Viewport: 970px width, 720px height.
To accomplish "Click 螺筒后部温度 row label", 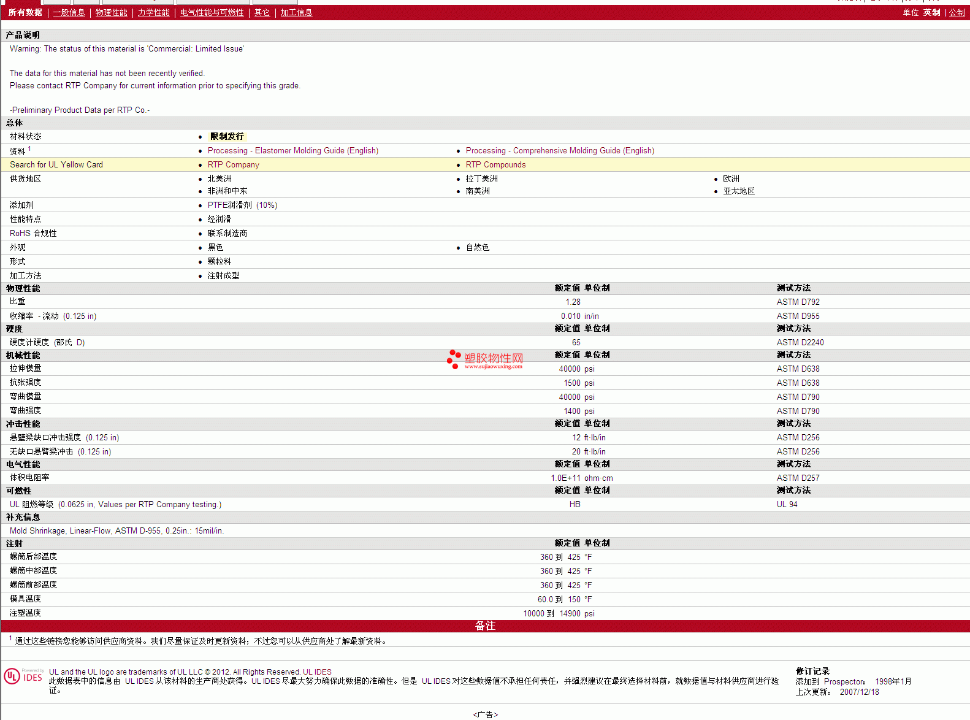I will point(33,556).
